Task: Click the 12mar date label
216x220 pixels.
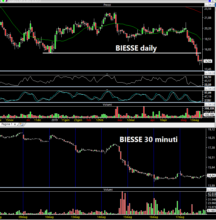Action: (x=131, y=120)
